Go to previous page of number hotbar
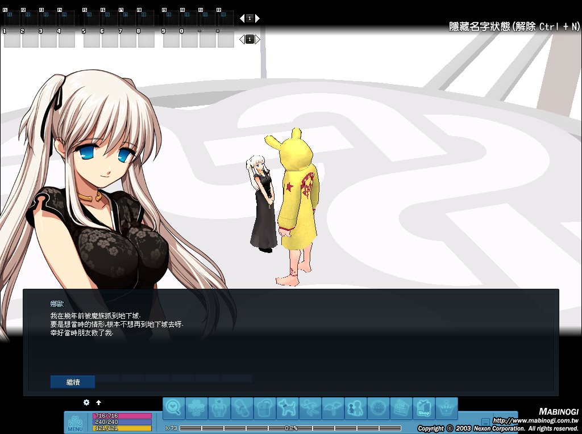The image size is (582, 434). coord(242,39)
